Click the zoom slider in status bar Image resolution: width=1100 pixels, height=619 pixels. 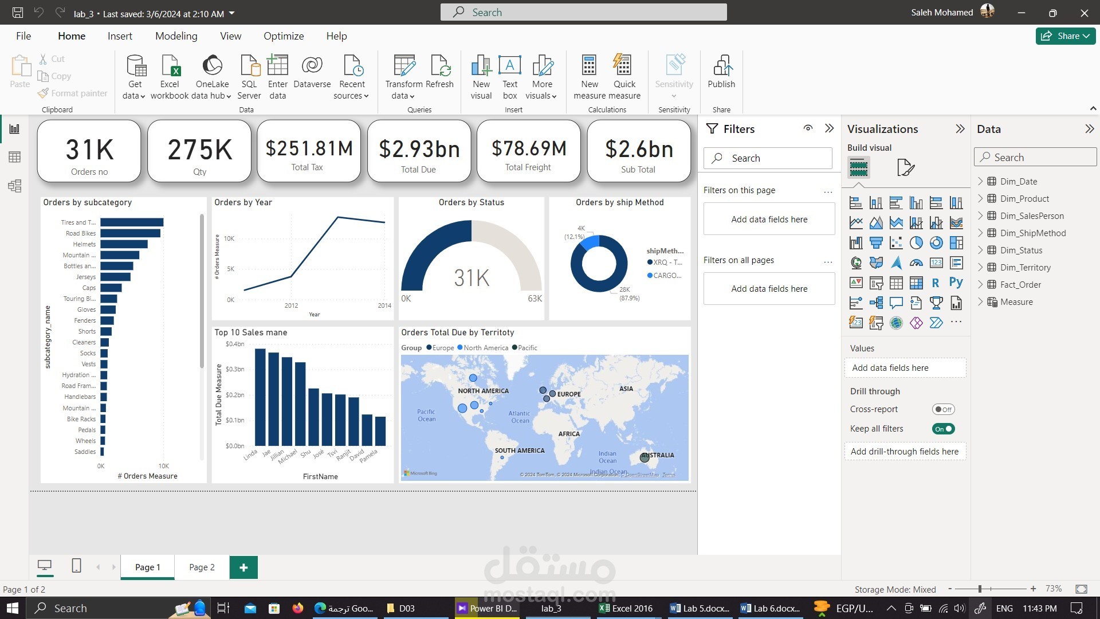tap(980, 589)
